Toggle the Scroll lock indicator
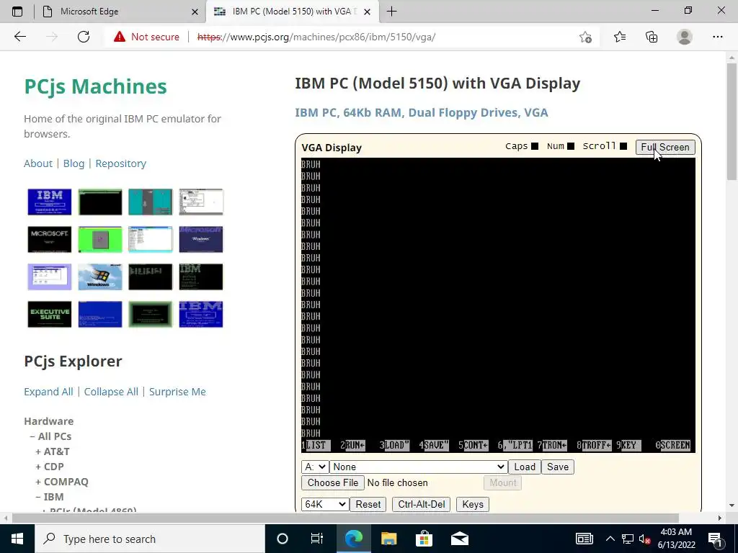Viewport: 738px width, 553px height. coord(623,146)
